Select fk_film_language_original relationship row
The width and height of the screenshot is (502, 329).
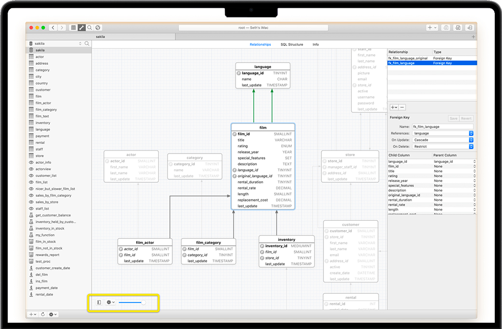click(408, 58)
